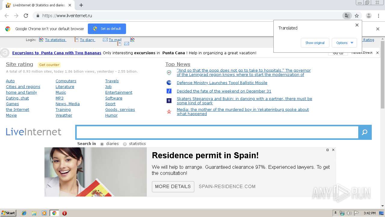Screen dimensions: 385x217
Task: Reload the page with the refresh icon
Action: (26, 16)
